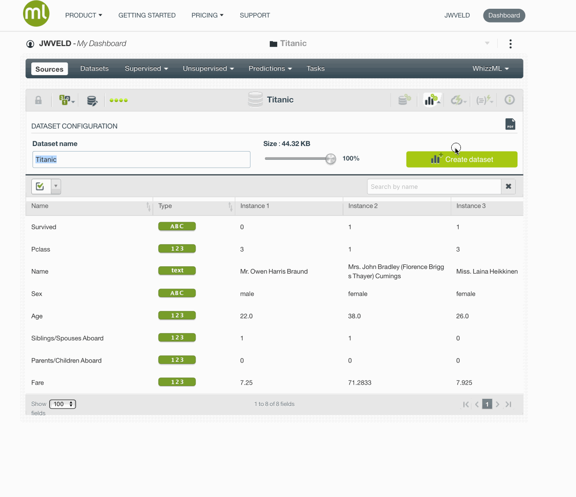Click the Survived field name
The image size is (576, 497).
click(x=44, y=227)
